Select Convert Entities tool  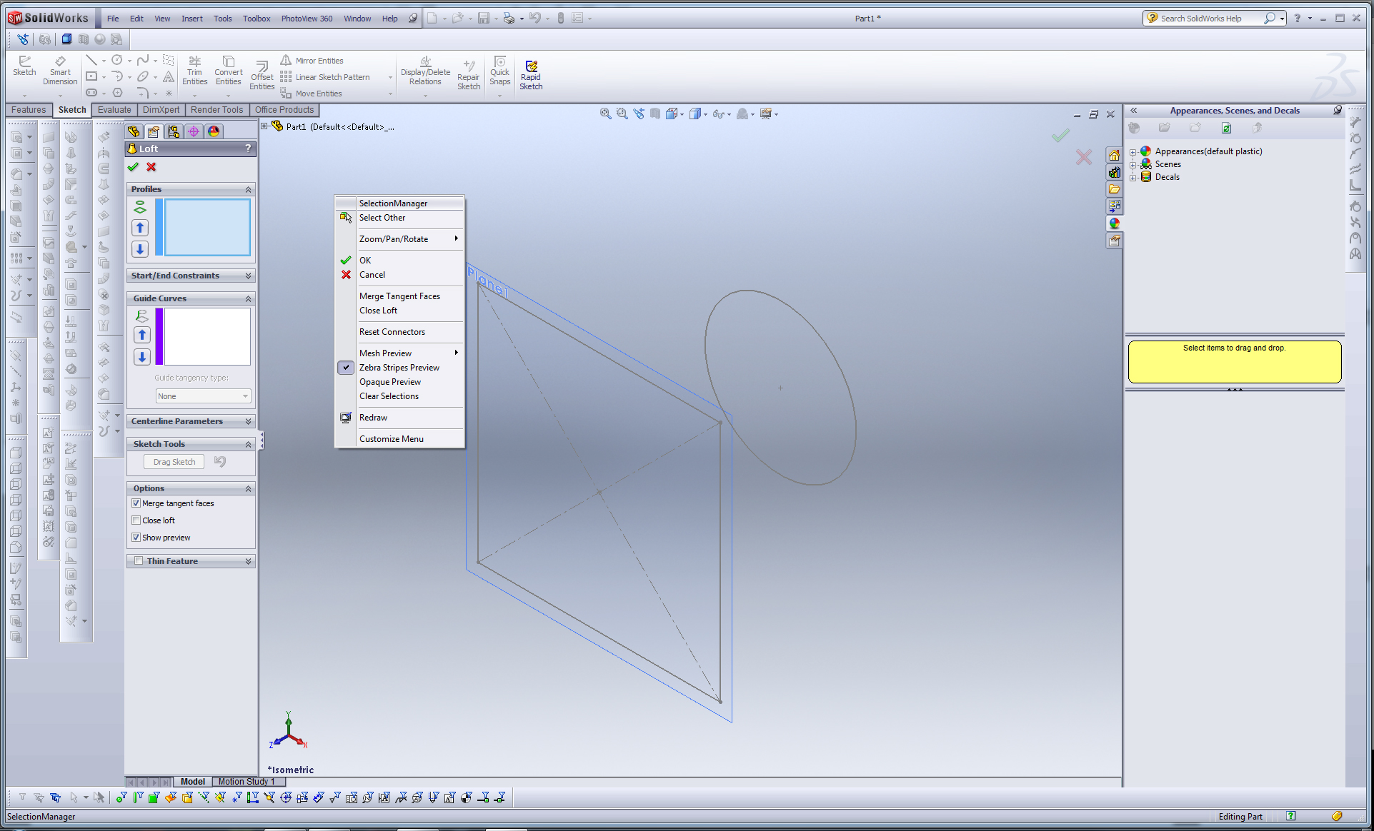(229, 71)
